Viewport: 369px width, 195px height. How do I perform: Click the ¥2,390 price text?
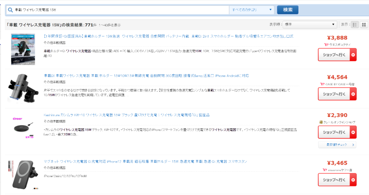(337, 115)
